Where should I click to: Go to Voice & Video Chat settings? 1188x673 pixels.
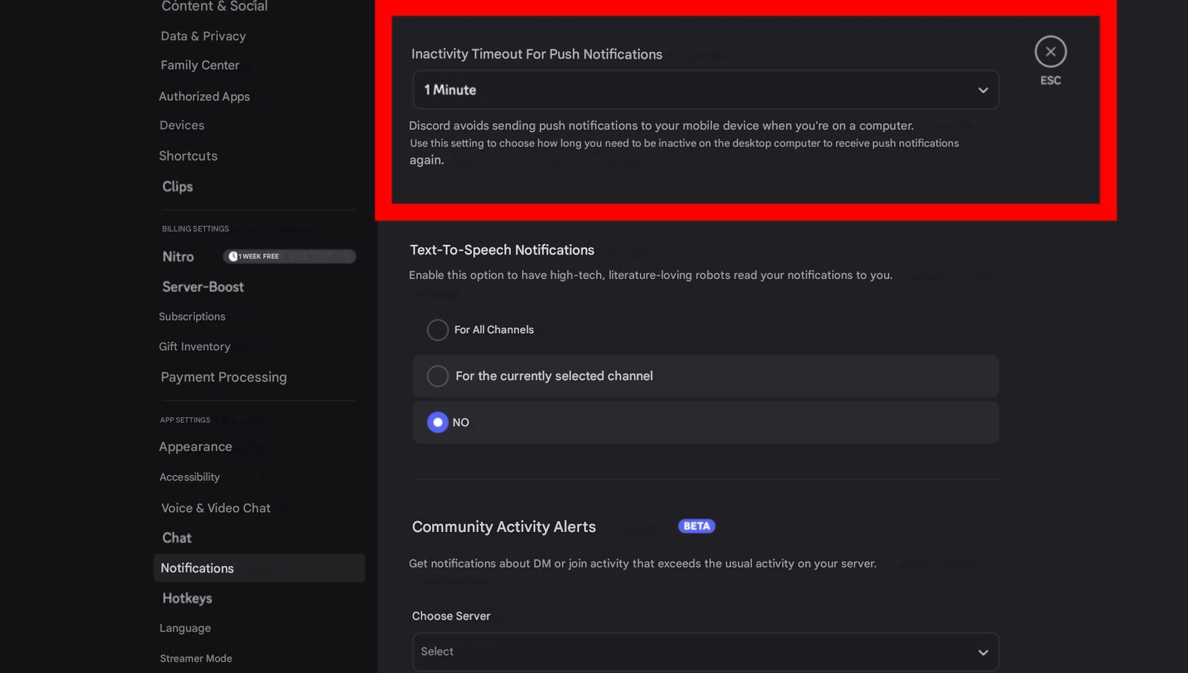[x=215, y=508]
